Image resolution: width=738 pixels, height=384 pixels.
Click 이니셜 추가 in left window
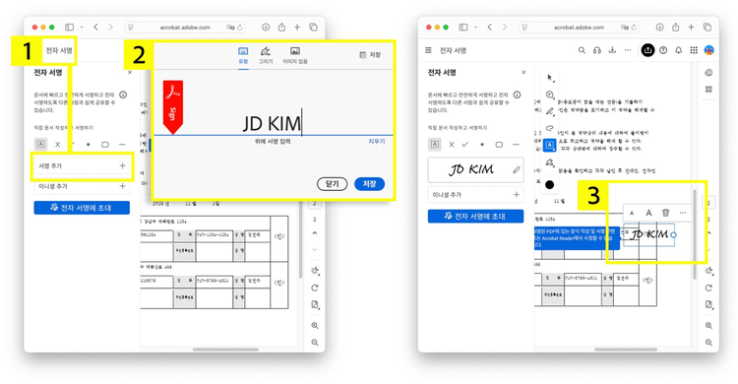point(82,186)
